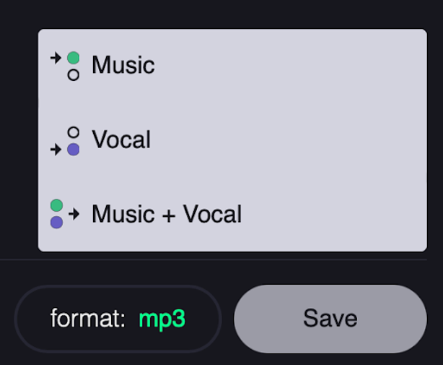Select the green dot next to Music
The image size is (443, 365).
click(x=73, y=58)
